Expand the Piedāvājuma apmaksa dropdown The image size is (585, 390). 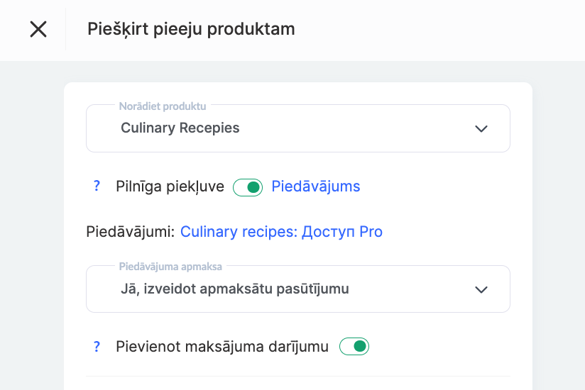tap(298, 289)
